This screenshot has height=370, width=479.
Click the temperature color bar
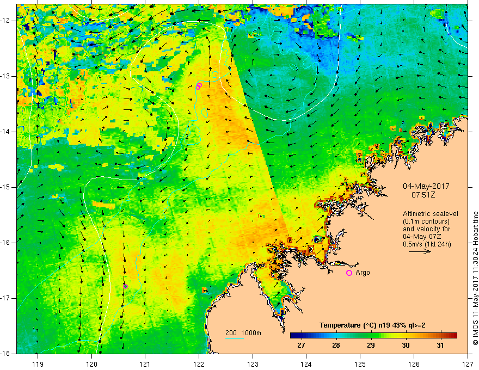click(x=373, y=336)
